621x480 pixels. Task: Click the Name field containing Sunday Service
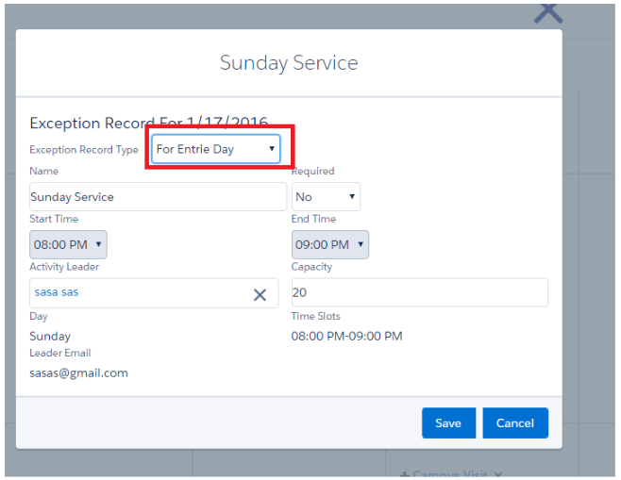tap(158, 197)
